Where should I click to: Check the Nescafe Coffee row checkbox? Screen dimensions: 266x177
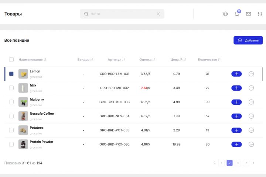click(x=11, y=116)
